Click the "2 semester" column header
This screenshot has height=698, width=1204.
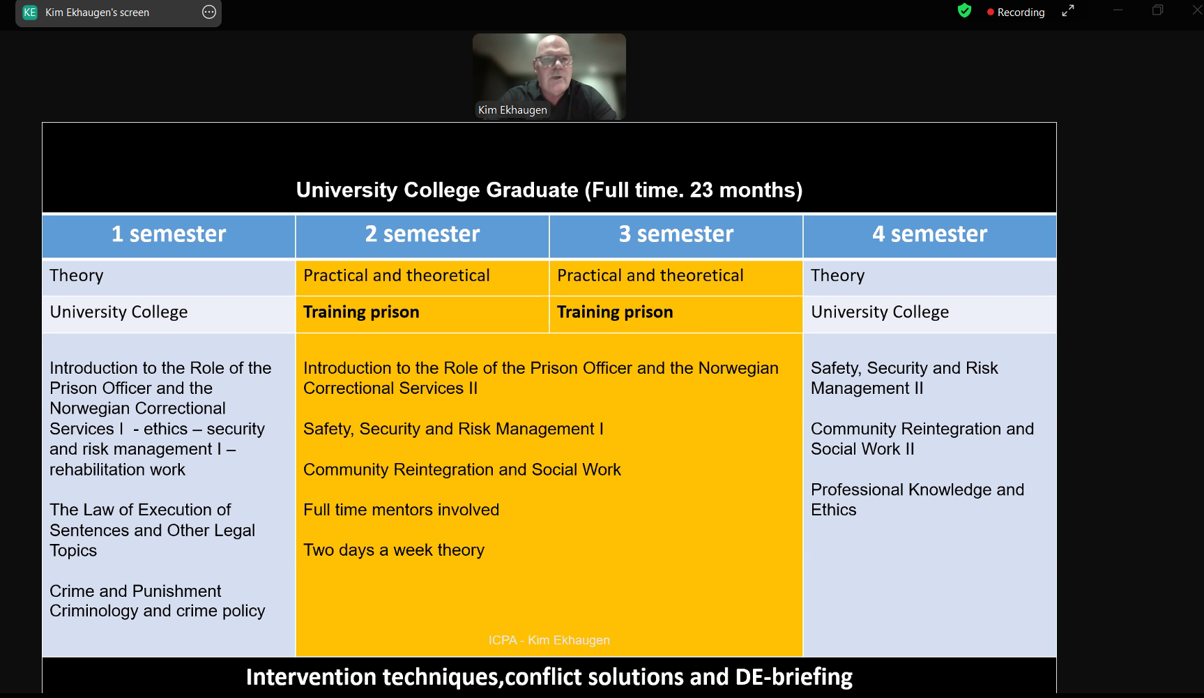click(422, 234)
